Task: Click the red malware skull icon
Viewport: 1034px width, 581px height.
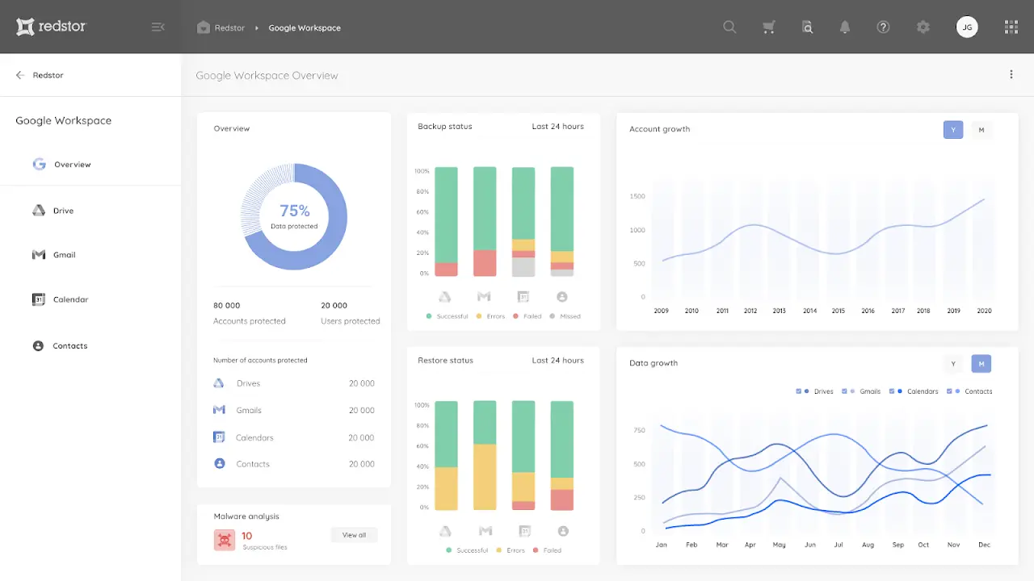Action: point(225,540)
